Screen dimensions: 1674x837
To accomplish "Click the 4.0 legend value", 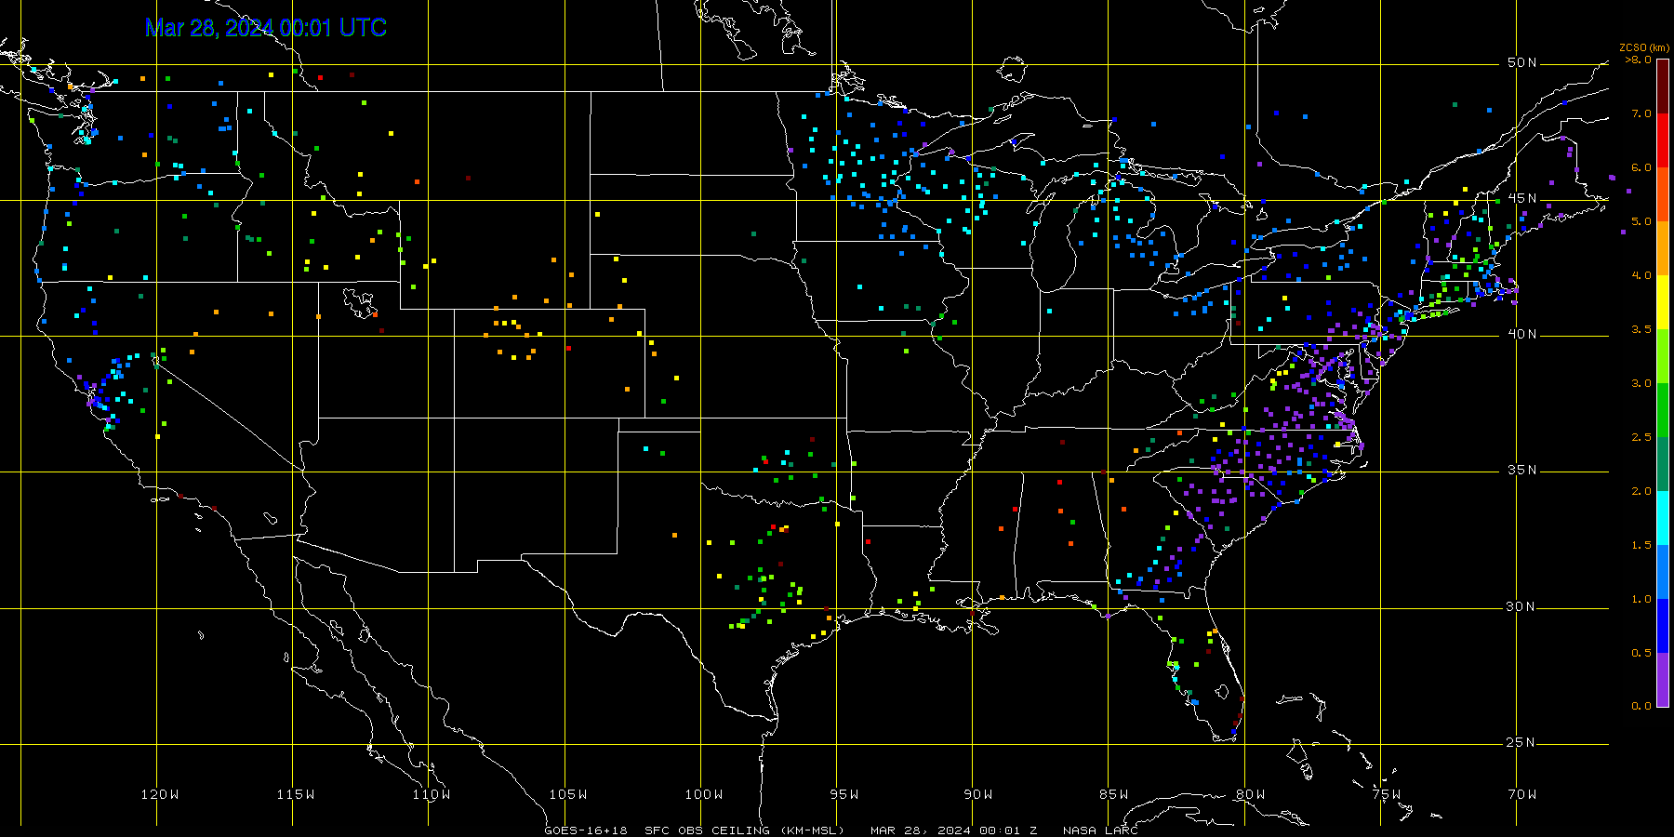I will click(1641, 275).
